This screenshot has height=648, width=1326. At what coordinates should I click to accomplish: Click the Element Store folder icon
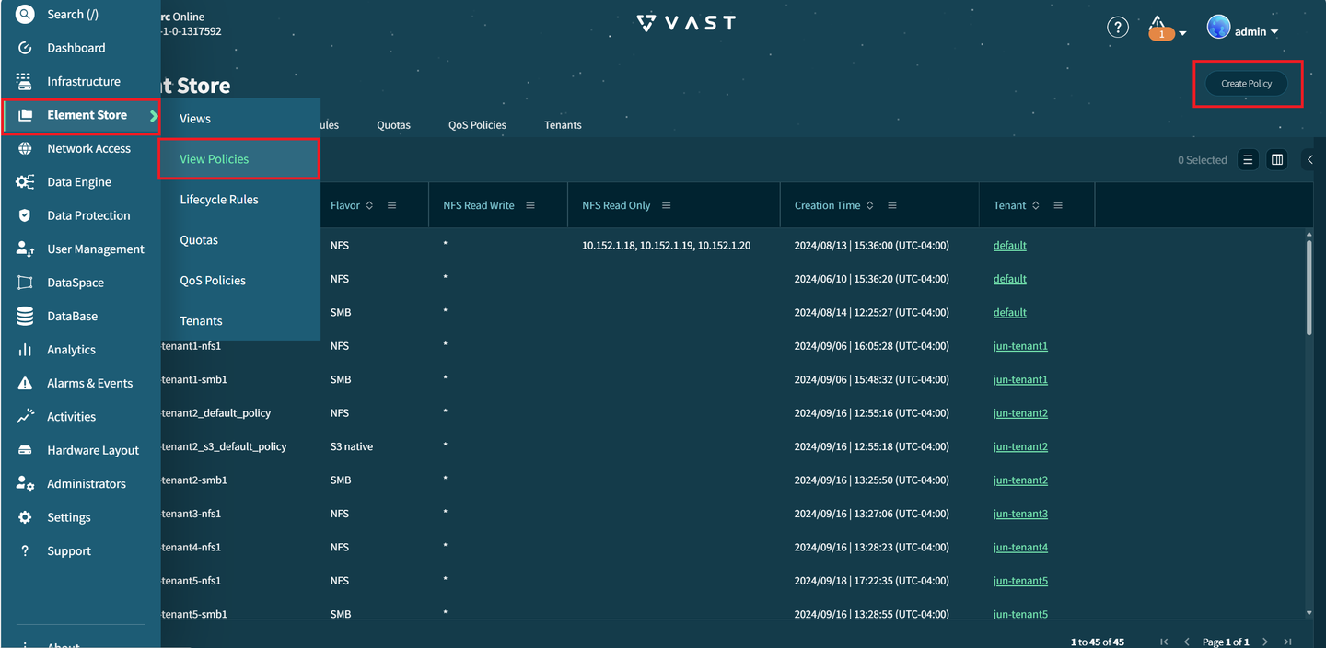[x=25, y=115]
